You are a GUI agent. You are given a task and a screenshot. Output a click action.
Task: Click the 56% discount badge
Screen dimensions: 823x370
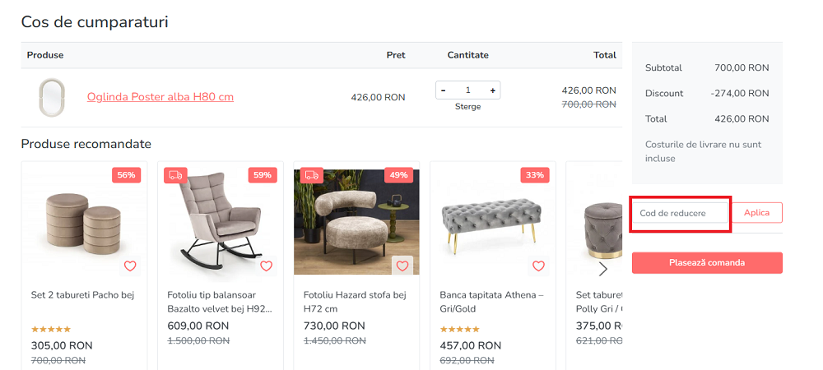pyautogui.click(x=126, y=175)
